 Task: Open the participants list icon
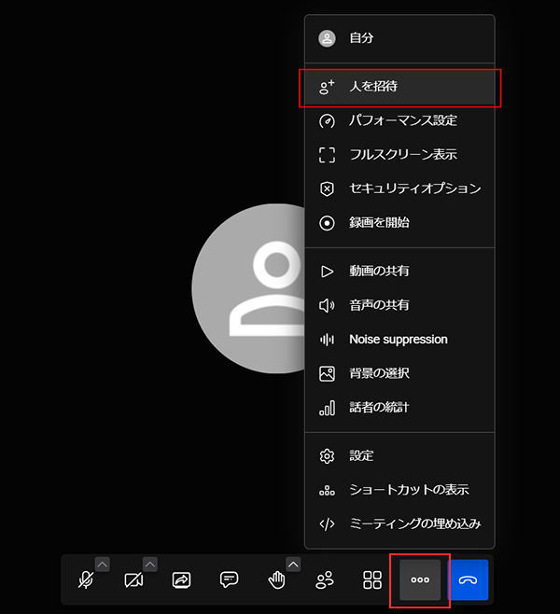(x=325, y=580)
